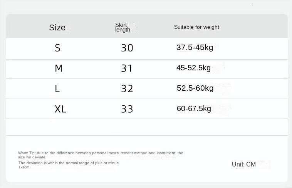The width and height of the screenshot is (292, 188).
Task: Click the 45-52.5kg weight range
Action: click(193, 68)
